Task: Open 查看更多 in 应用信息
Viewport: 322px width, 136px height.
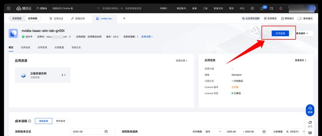Action: pos(301,60)
